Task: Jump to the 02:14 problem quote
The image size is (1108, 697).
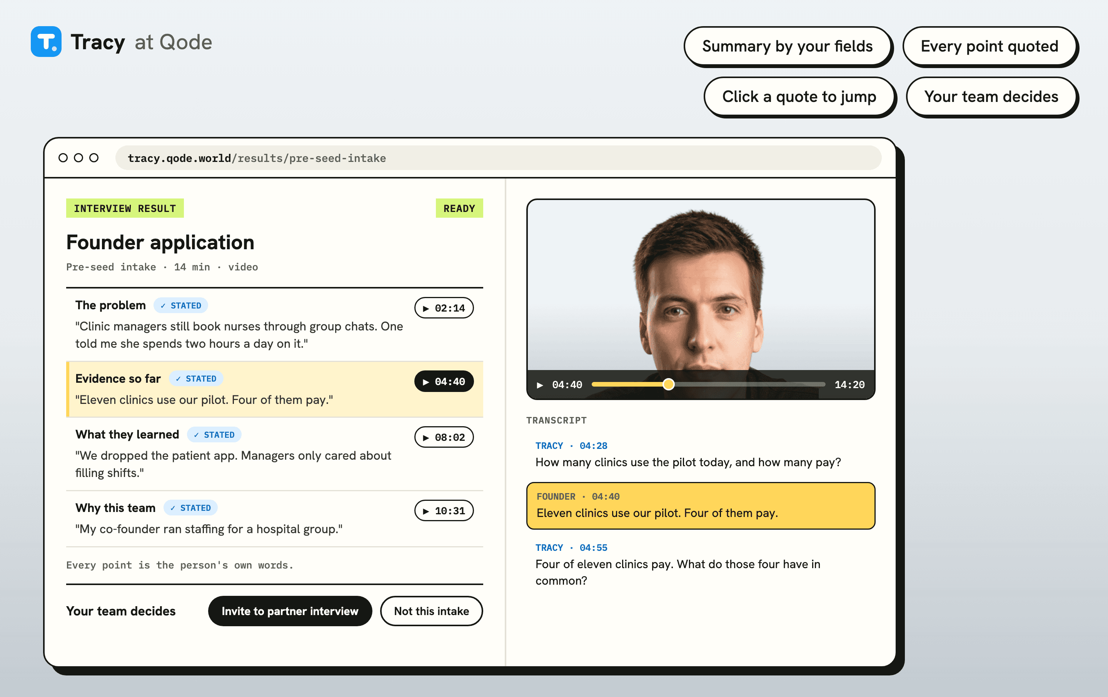Action: [444, 308]
